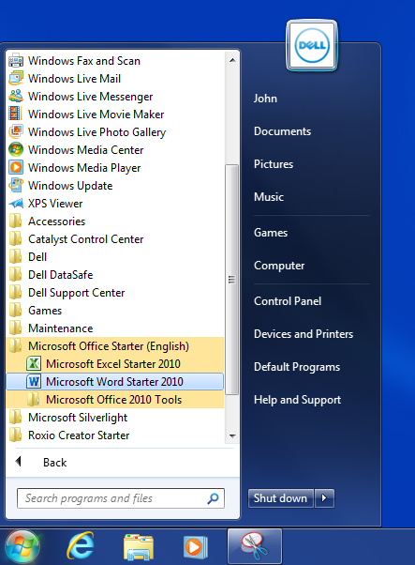This screenshot has width=415, height=565.
Task: Launch Internet Explorer from taskbar
Action: pyautogui.click(x=81, y=546)
